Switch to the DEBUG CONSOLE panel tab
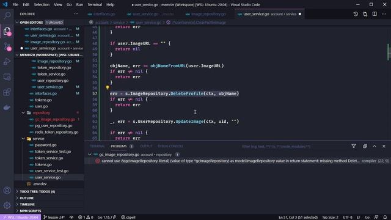This screenshot has width=391, height=220. (170, 146)
